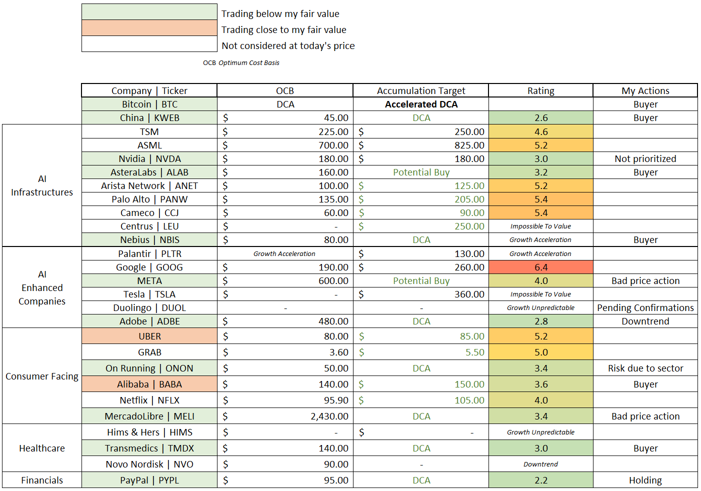
Task: Select the 'Alibaba | BABA' cell
Action: 149,384
